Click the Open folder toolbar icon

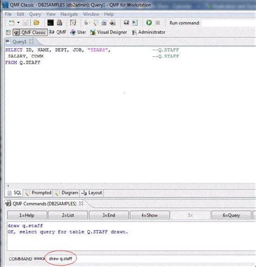click(36, 23)
